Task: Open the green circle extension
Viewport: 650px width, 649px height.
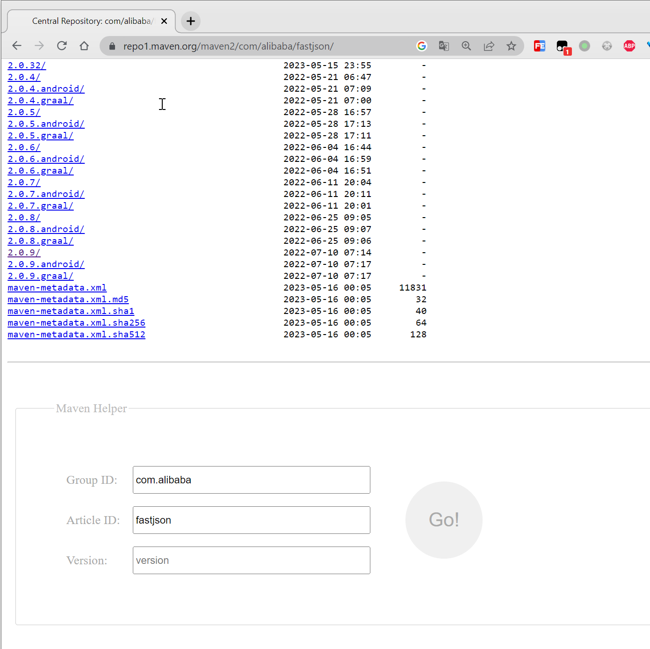Action: click(x=585, y=46)
